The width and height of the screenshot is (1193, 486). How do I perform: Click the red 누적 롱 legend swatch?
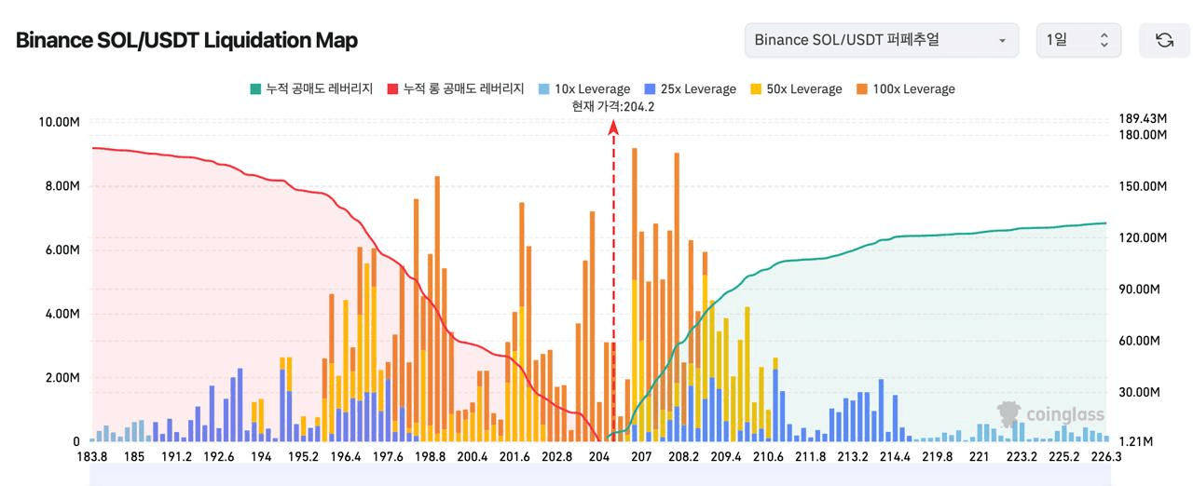click(x=391, y=89)
